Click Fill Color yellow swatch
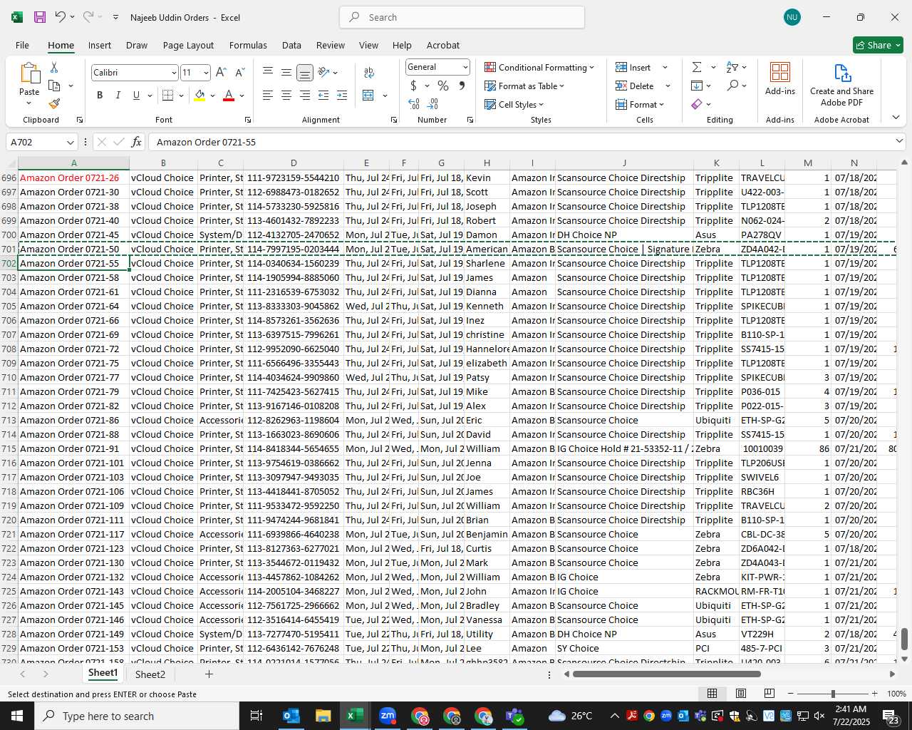Viewport: 912px width, 730px height. click(199, 96)
